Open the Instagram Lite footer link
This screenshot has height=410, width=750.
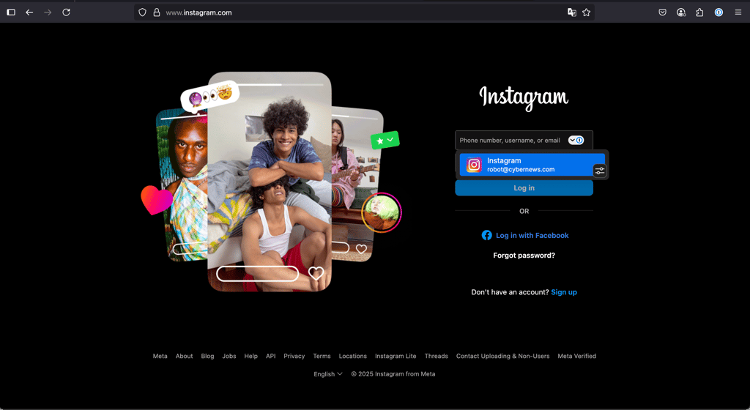pos(396,356)
